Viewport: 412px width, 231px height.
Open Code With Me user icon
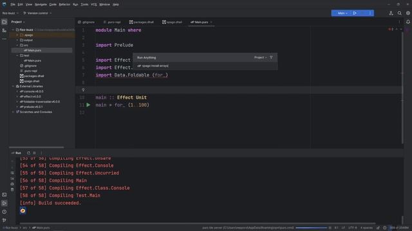pyautogui.click(x=391, y=13)
